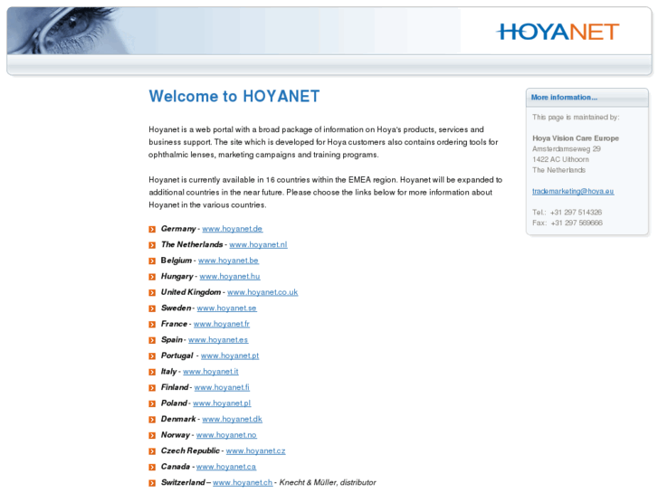The width and height of the screenshot is (658, 493).
Task: Click the HOYANET logo in header
Action: click(558, 32)
